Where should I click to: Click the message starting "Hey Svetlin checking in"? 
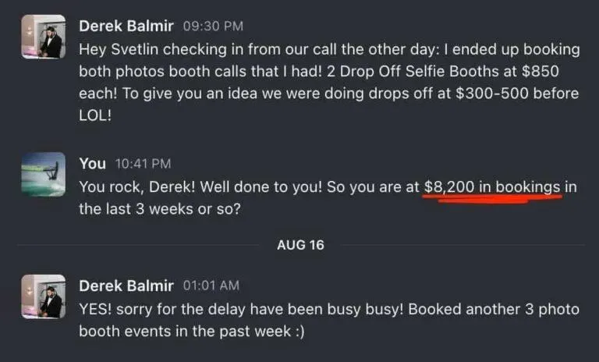(329, 82)
